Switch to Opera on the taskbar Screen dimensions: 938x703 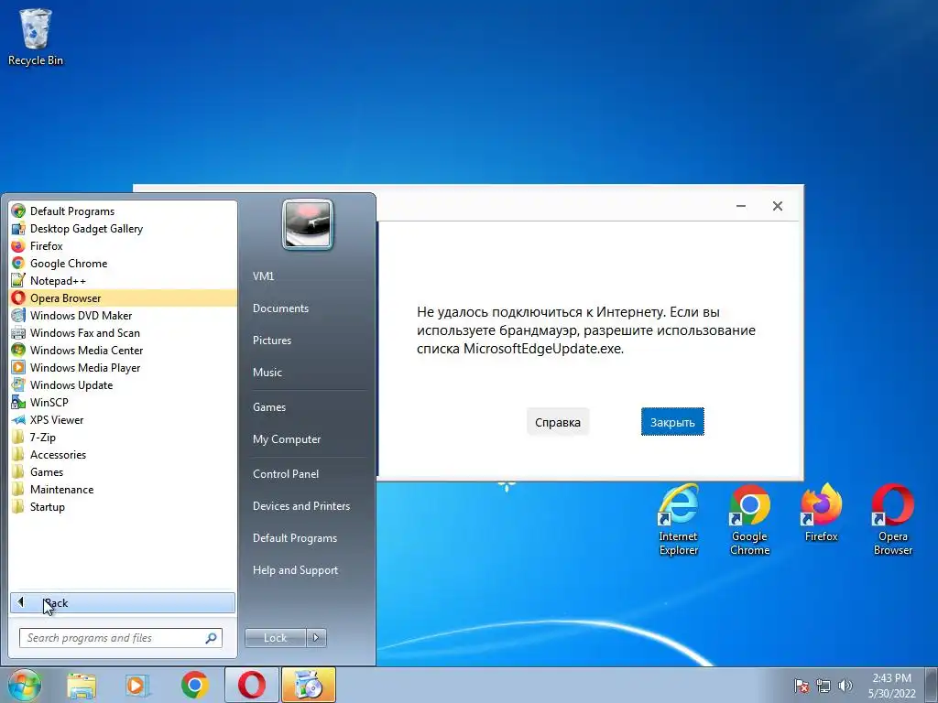pyautogui.click(x=252, y=685)
